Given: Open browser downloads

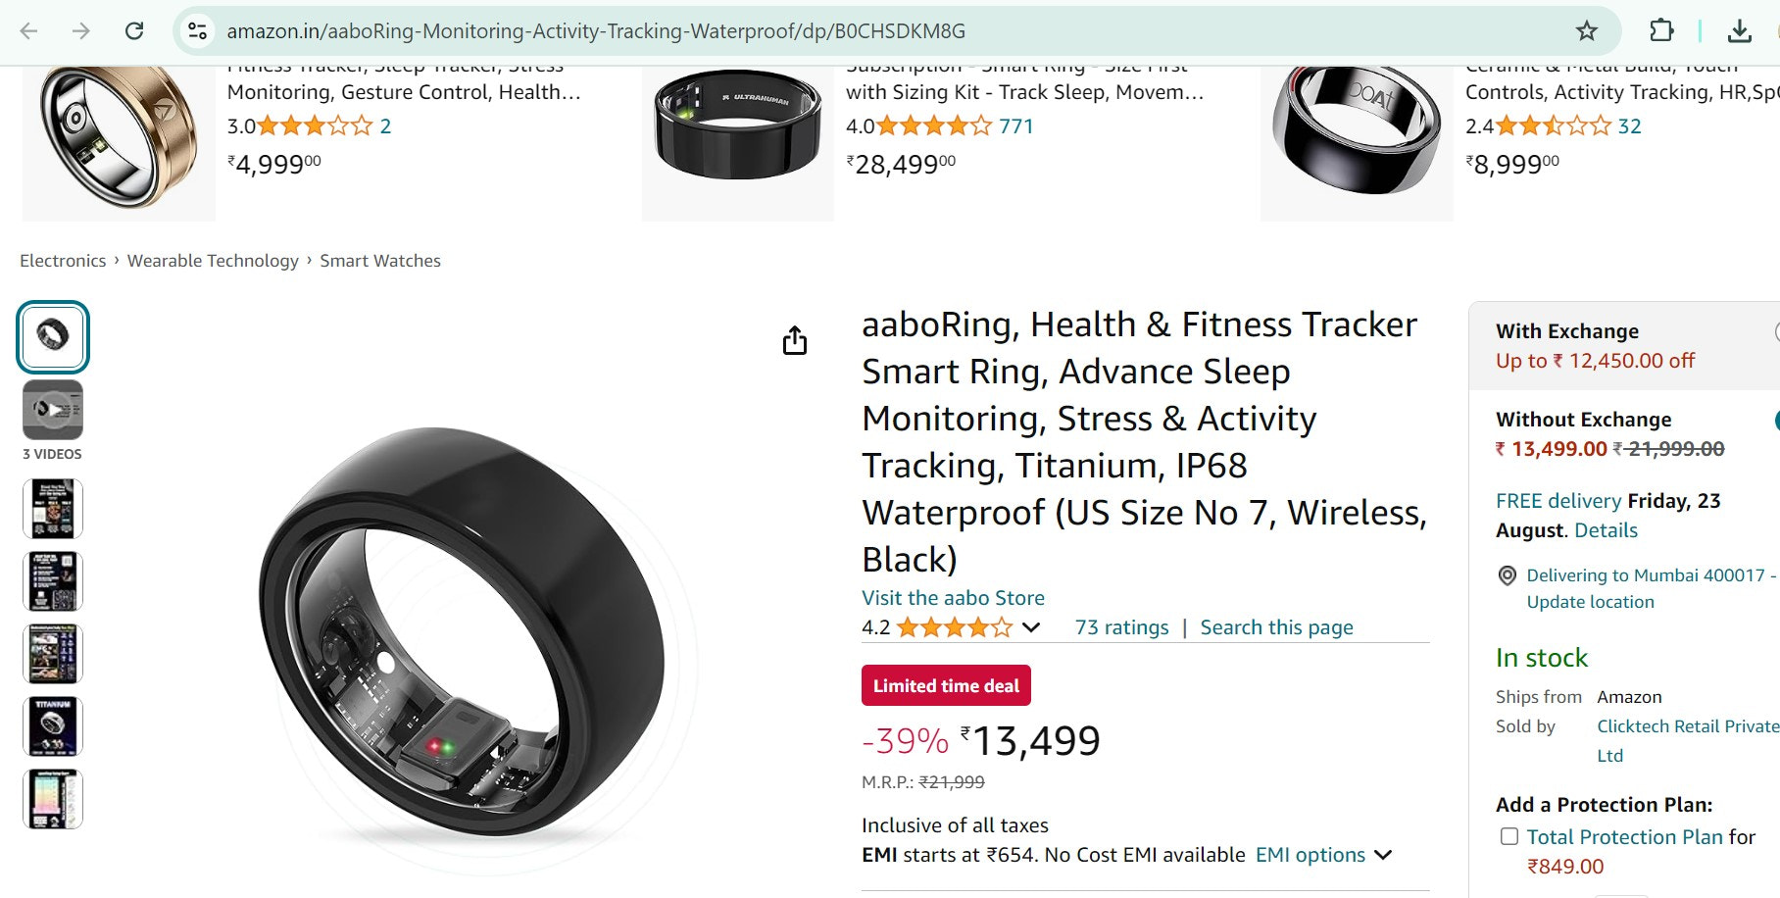Looking at the screenshot, I should pos(1739,31).
